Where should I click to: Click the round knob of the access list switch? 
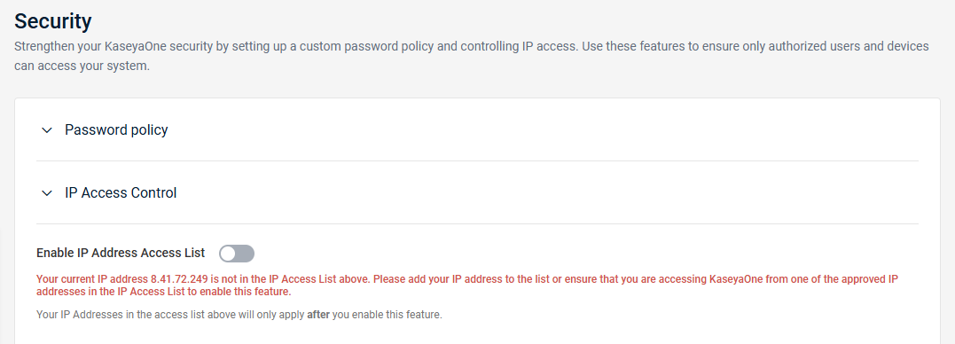coord(228,254)
